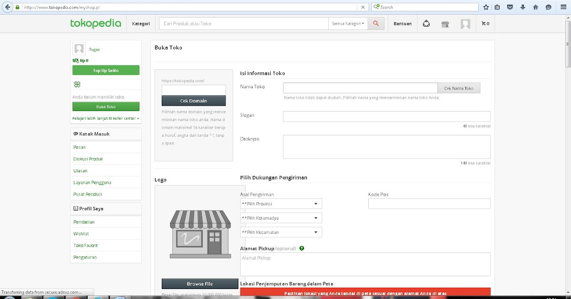Expand the Pilih Kotamadya dropdown
Image resolution: width=571 pixels, height=299 pixels.
click(x=281, y=218)
